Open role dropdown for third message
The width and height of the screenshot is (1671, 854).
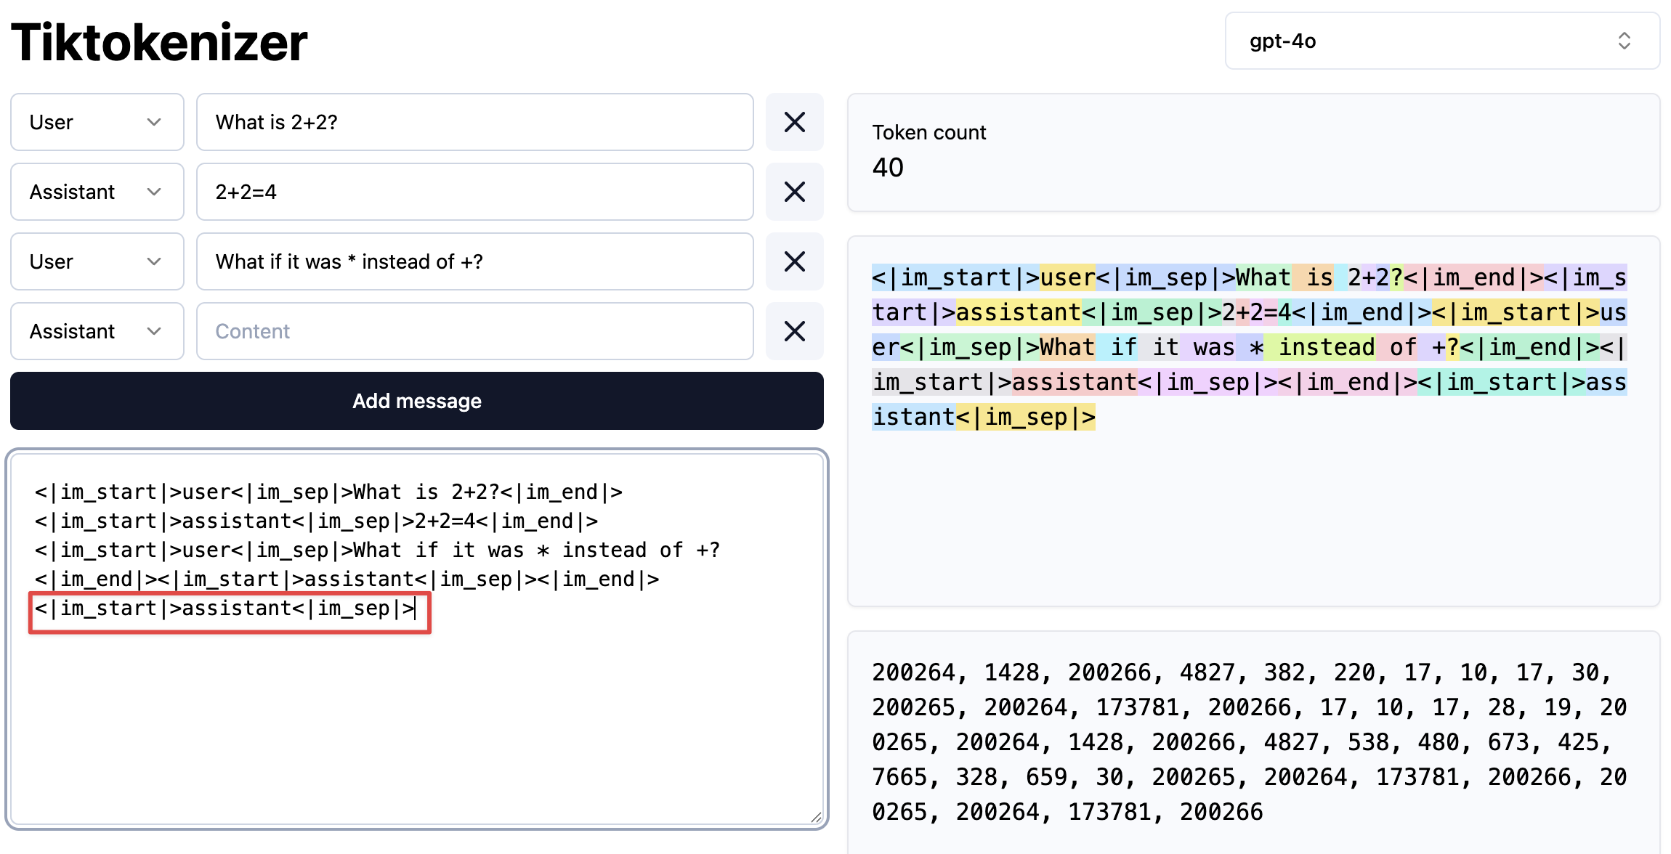pos(97,261)
